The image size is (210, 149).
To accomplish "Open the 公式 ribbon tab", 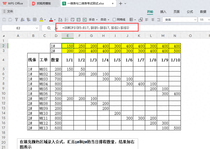I will click(x=190, y=12).
